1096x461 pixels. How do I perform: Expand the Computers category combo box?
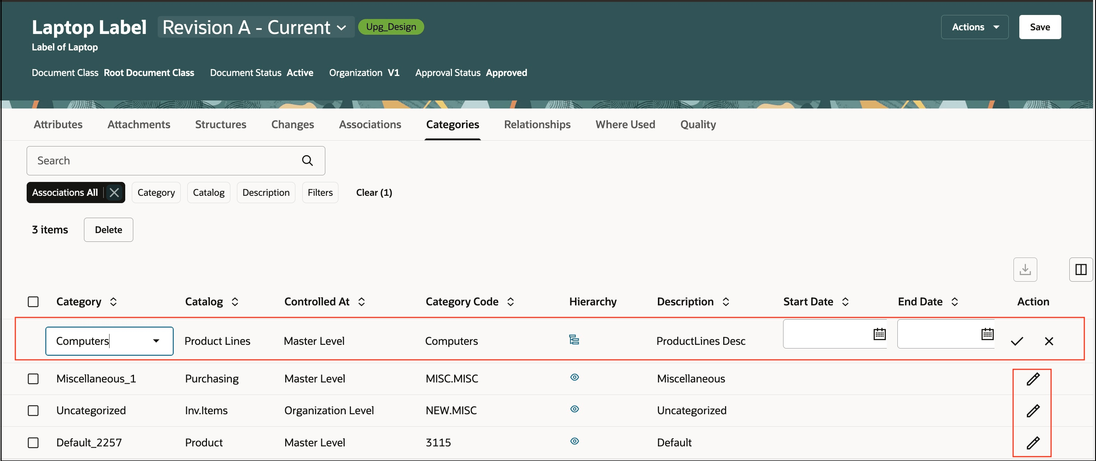[x=156, y=341]
